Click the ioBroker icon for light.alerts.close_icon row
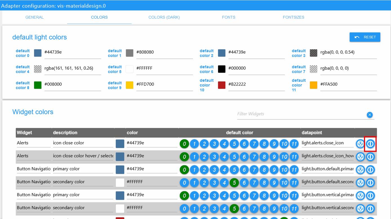Image resolution: width=391 pixels, height=219 pixels. (370, 144)
